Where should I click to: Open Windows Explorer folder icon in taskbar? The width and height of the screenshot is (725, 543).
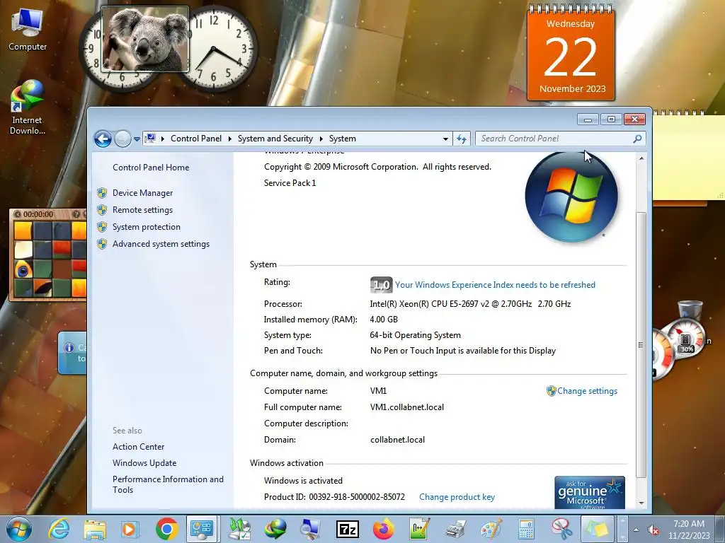pos(95,529)
